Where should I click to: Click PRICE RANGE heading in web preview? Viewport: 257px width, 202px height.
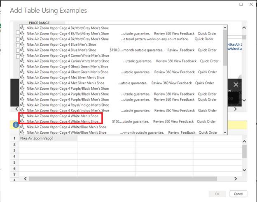39,23
